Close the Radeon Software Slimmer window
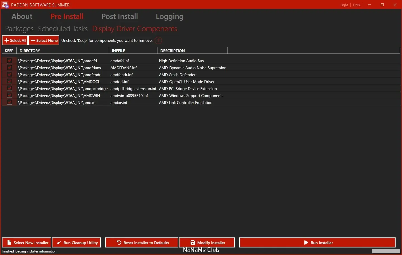 pyautogui.click(x=395, y=5)
